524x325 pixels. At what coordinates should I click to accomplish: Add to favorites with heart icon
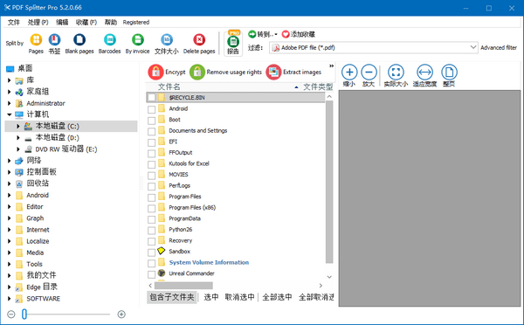point(286,34)
